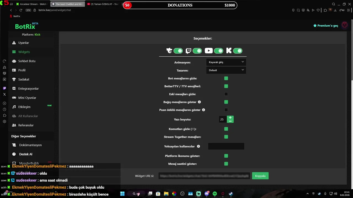This screenshot has height=198, width=353.
Task: Click the Widget URL field
Action: click(204, 176)
